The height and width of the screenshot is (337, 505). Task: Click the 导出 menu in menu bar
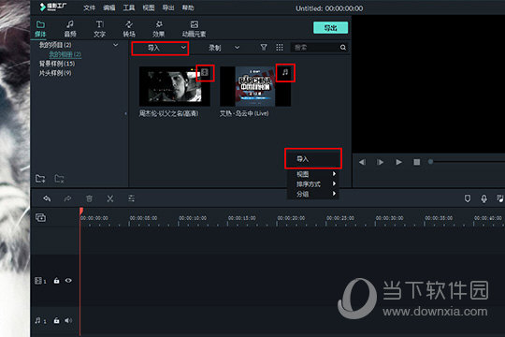(168, 7)
